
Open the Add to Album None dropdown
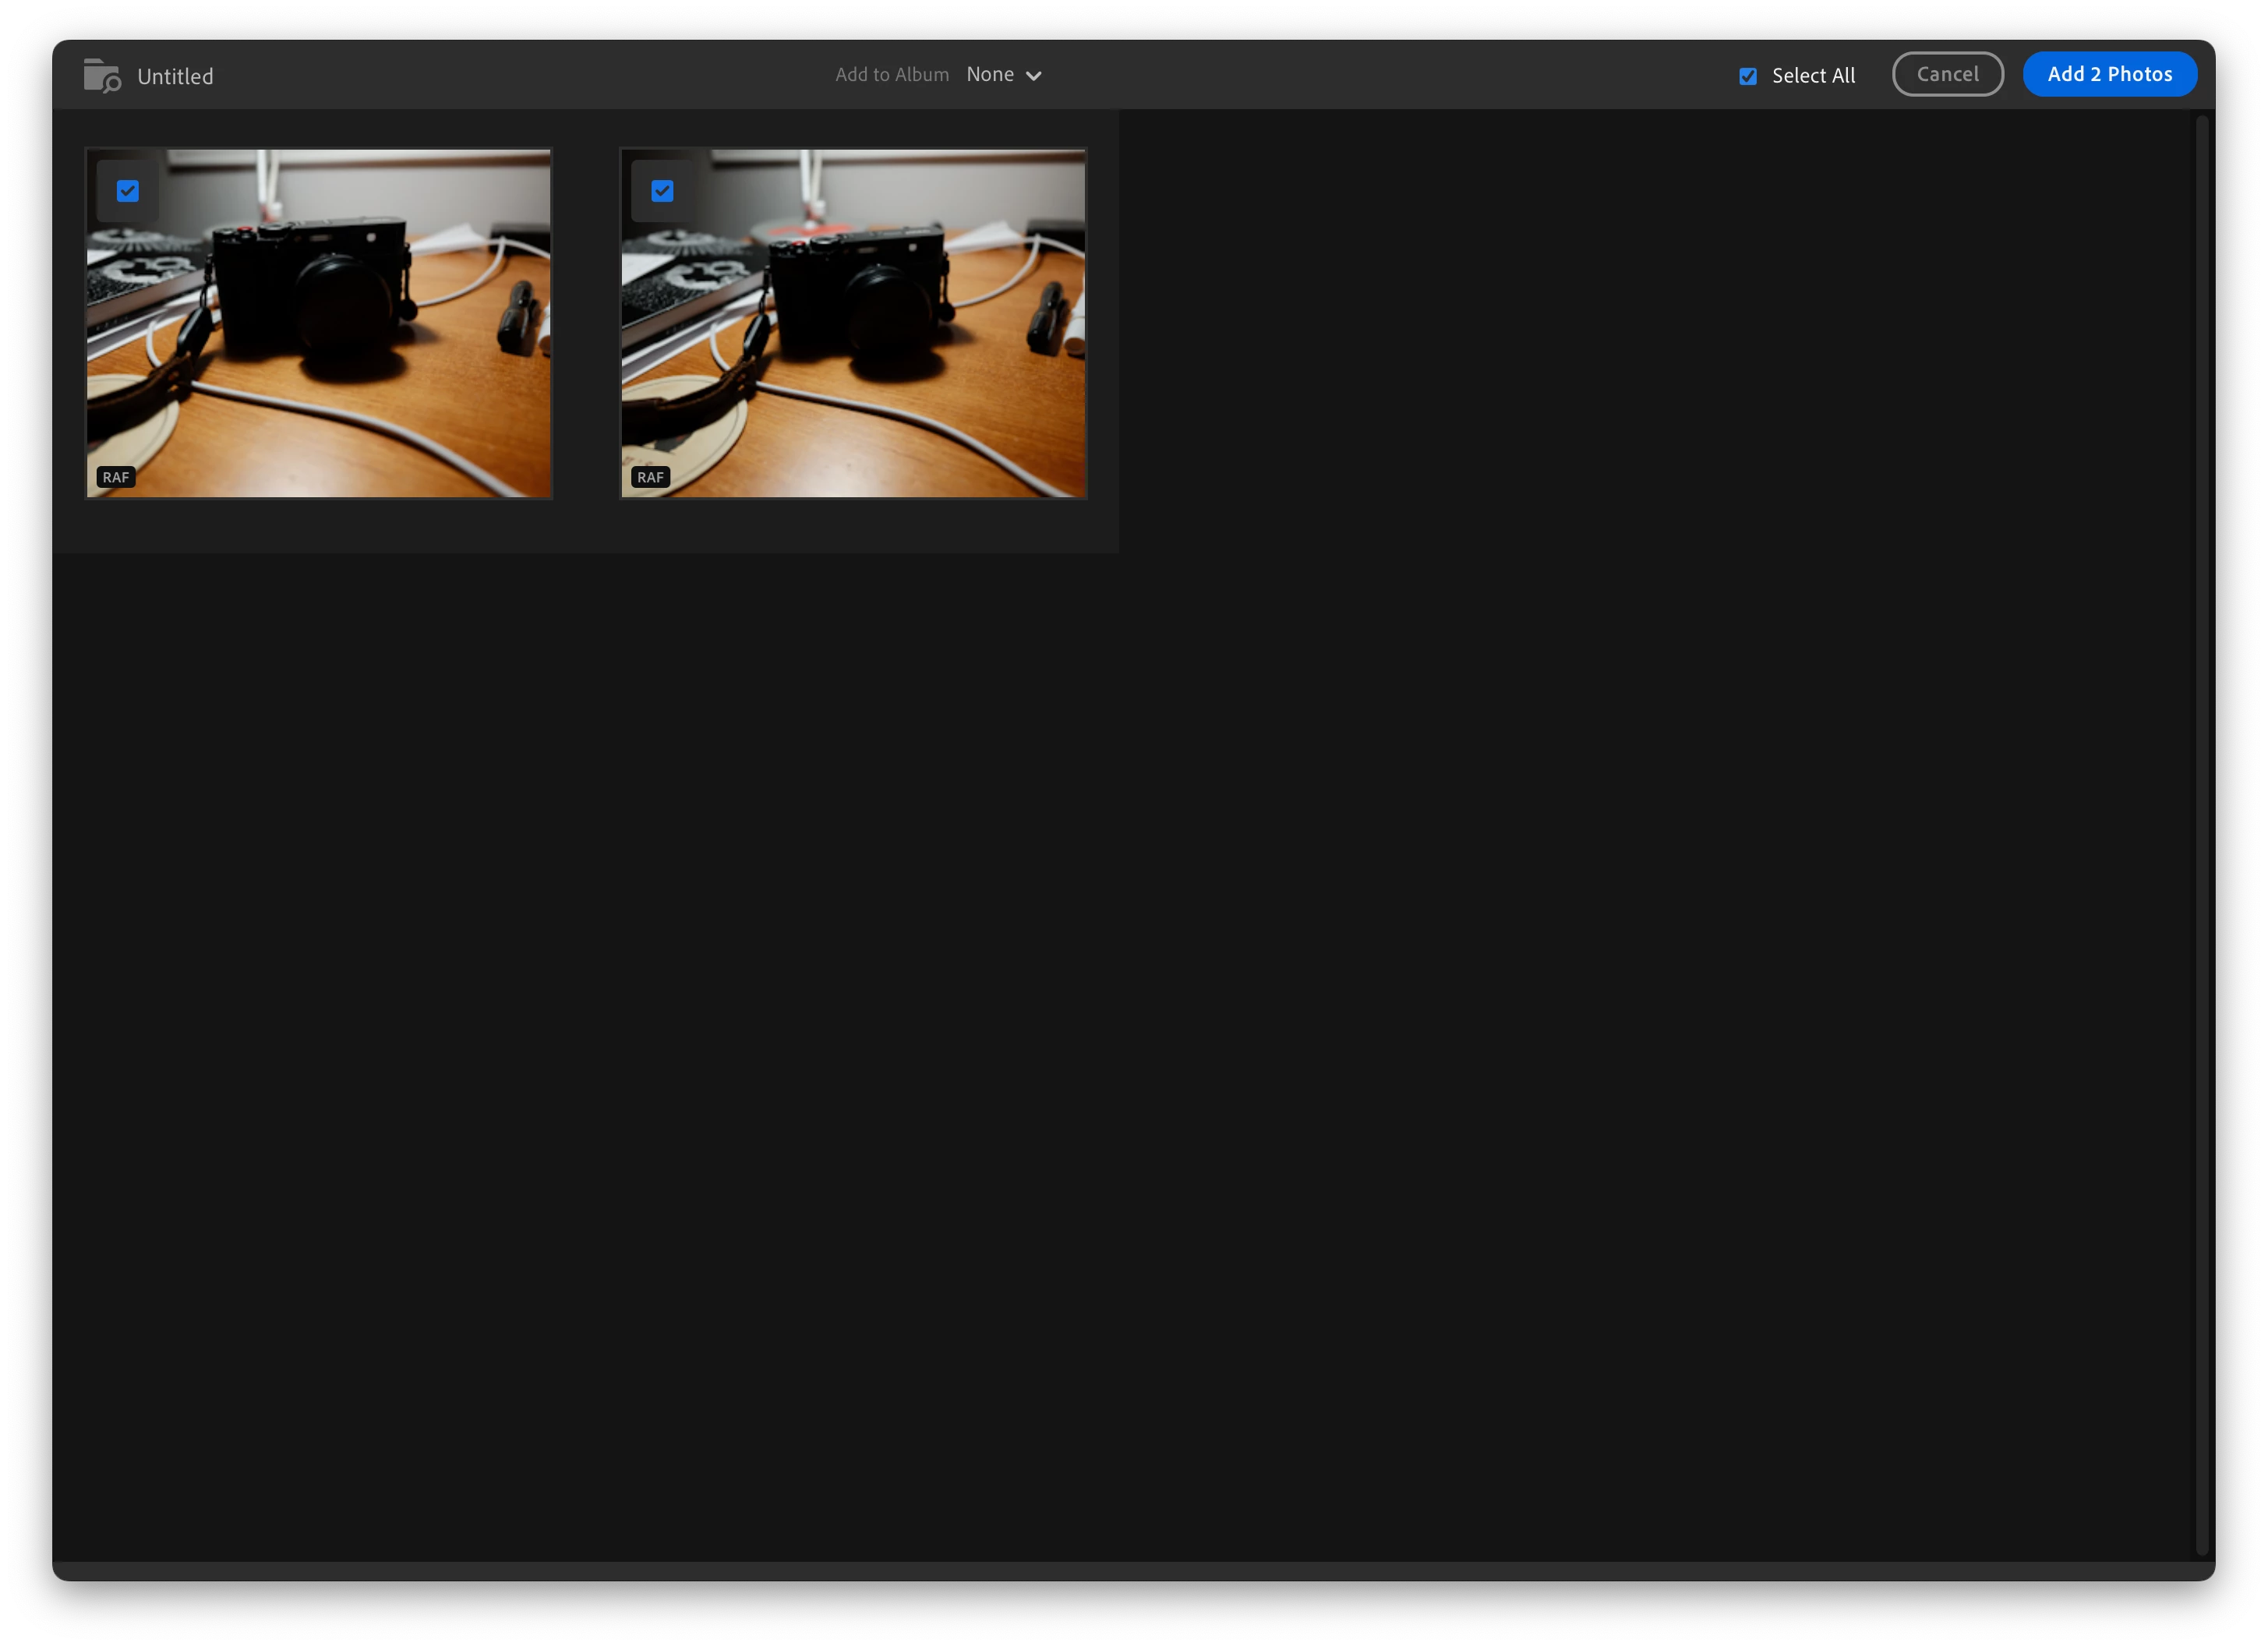click(990, 75)
